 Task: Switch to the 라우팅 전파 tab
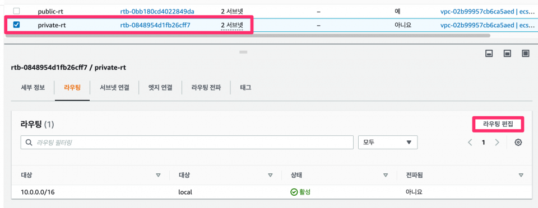click(206, 87)
